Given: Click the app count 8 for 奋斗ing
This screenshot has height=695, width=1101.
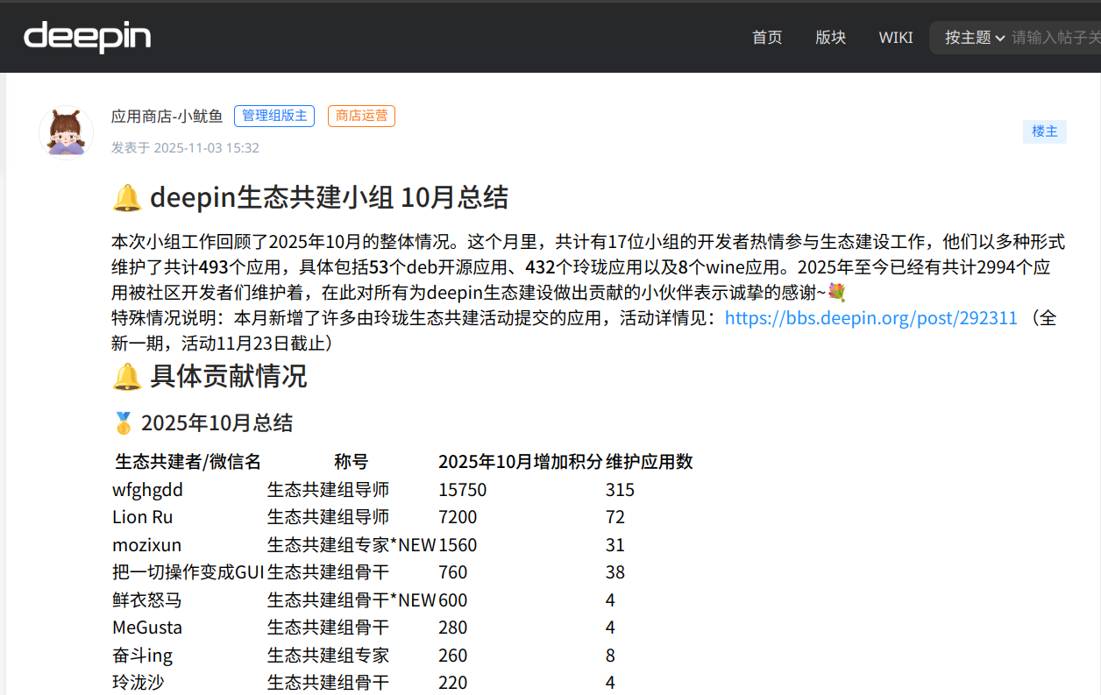Looking at the screenshot, I should pos(610,656).
